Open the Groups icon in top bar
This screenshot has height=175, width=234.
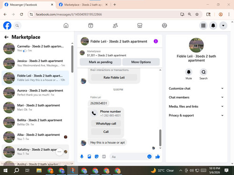(x=164, y=26)
